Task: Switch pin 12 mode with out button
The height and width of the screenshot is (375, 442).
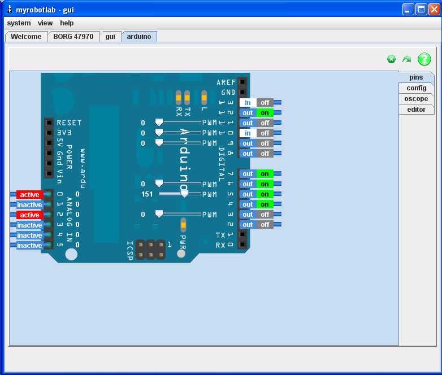Action: click(248, 113)
